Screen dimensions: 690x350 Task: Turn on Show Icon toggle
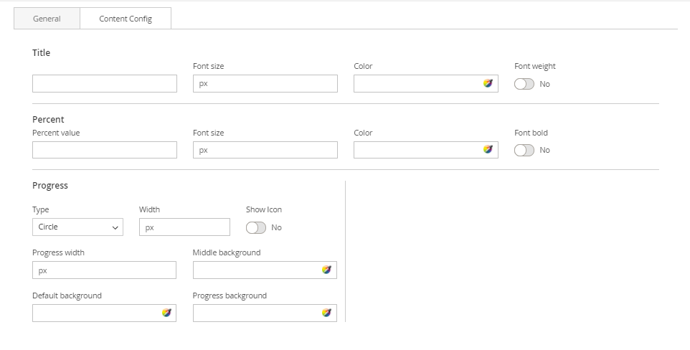256,227
